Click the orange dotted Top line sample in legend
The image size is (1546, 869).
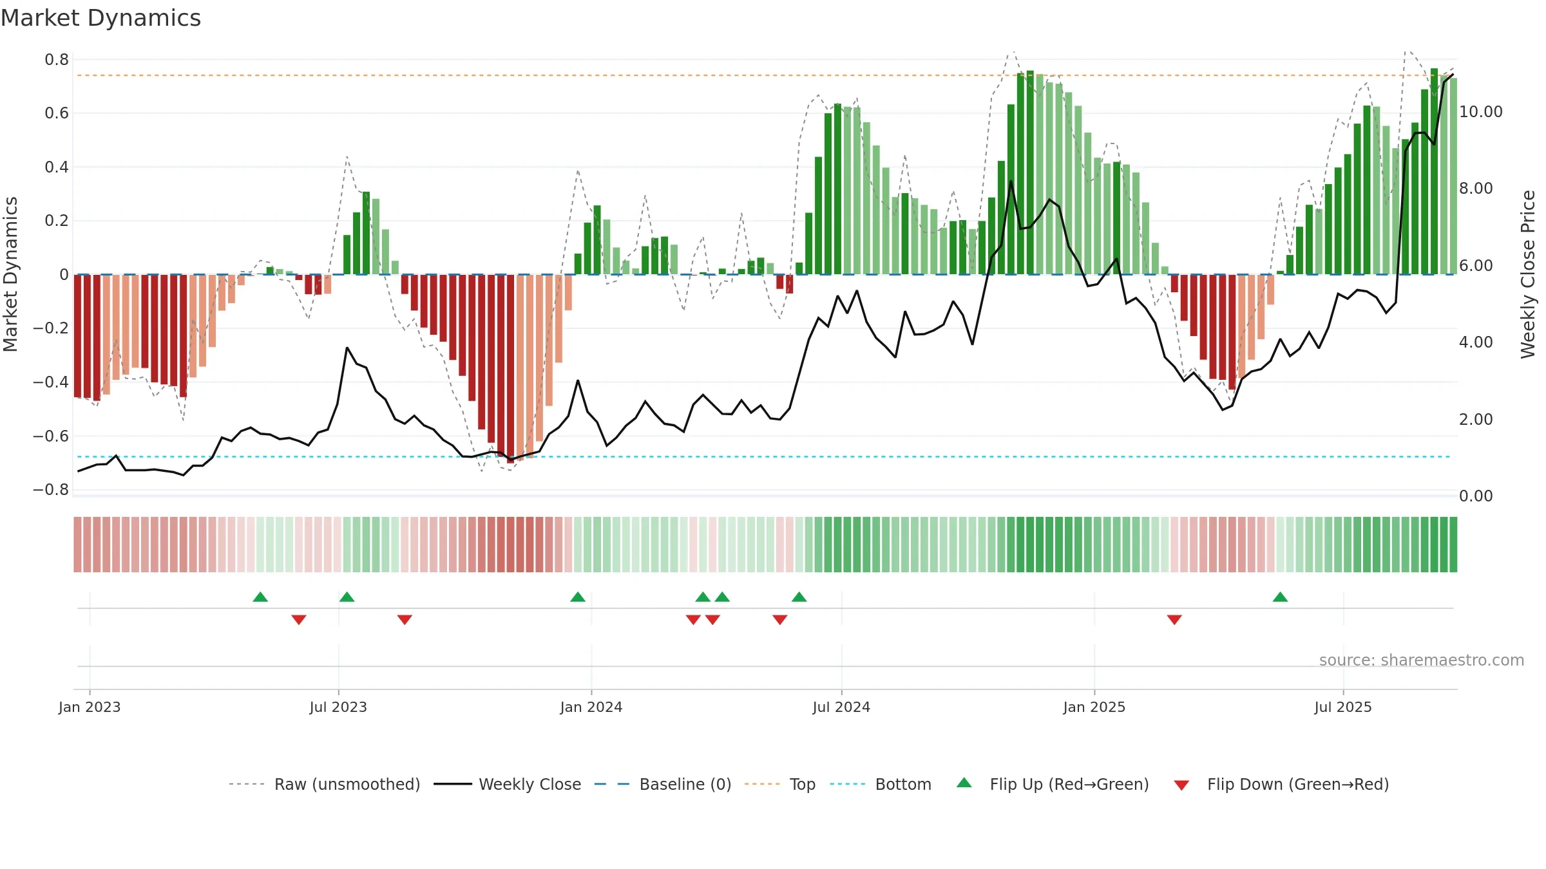click(x=762, y=784)
